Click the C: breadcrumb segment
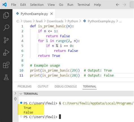This screenshot has width=134, height=122. click(x=18, y=21)
